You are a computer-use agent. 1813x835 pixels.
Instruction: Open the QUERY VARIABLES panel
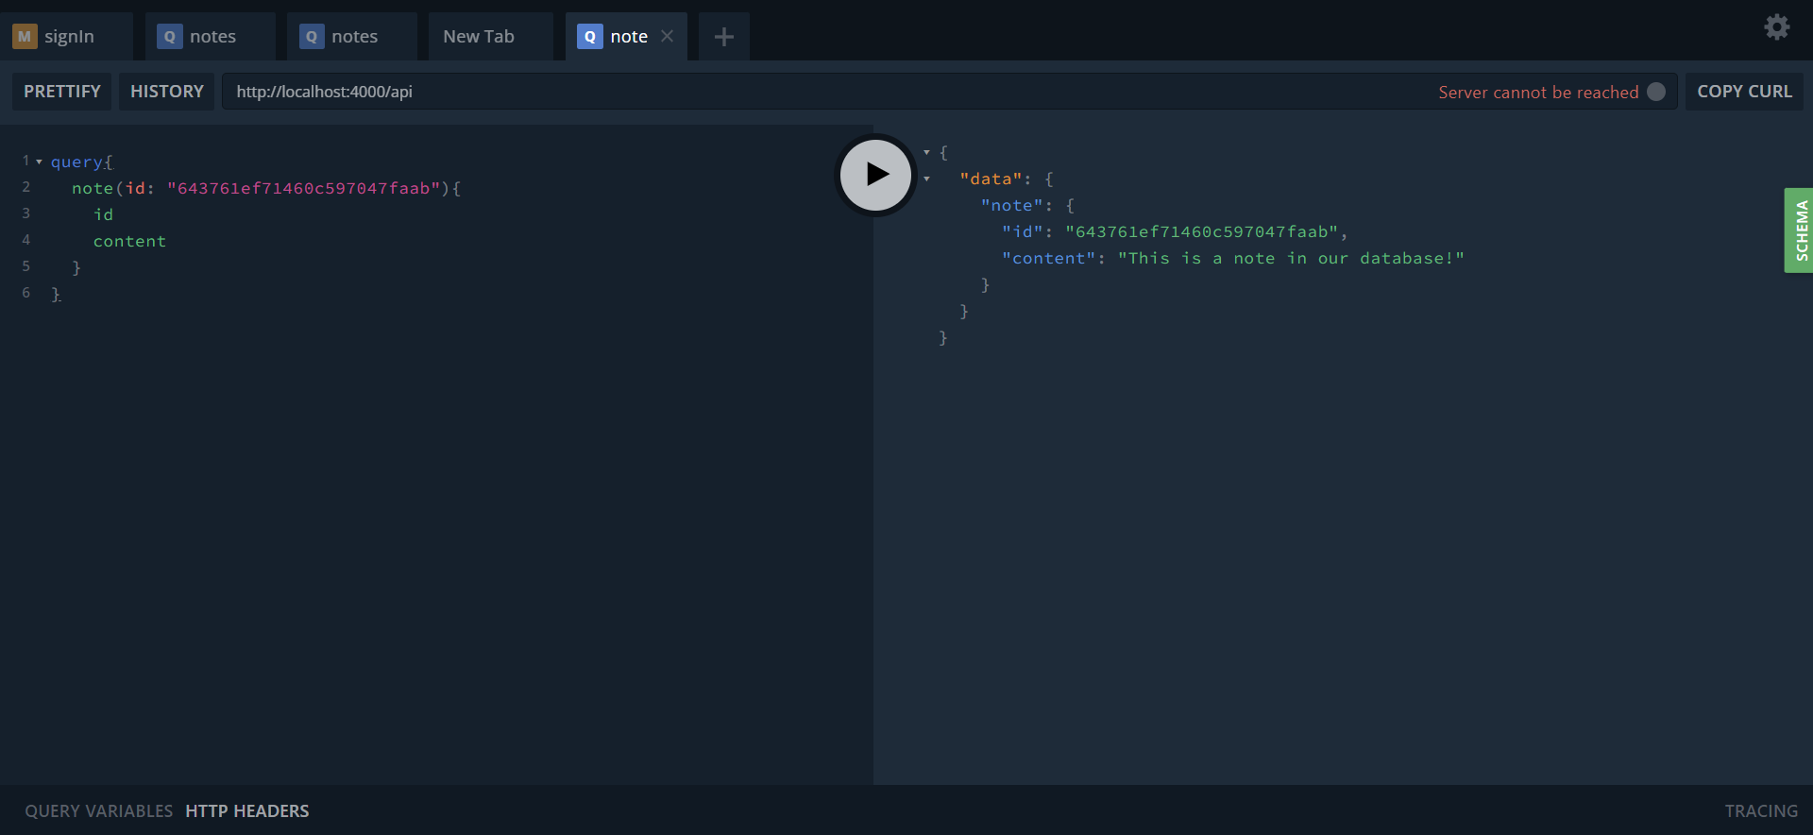coord(99,811)
